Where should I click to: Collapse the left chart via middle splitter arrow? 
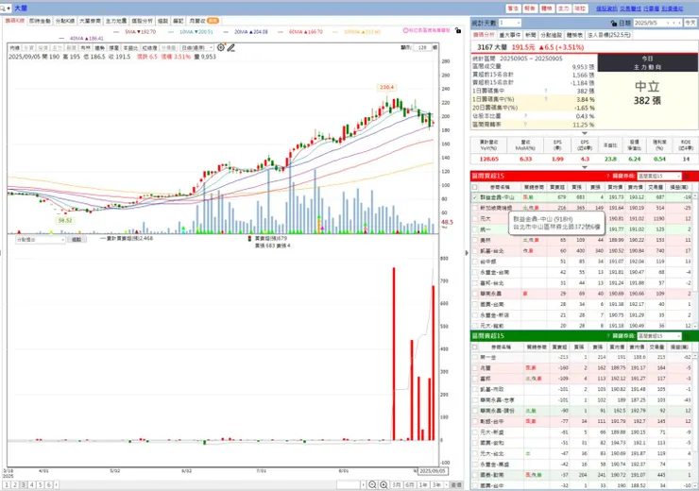click(467, 253)
